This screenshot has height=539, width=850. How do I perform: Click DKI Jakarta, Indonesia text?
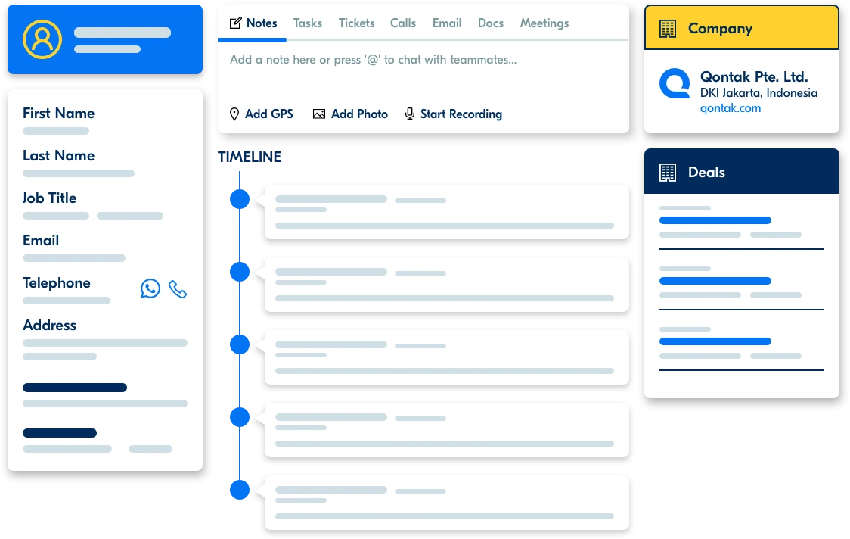click(x=758, y=93)
